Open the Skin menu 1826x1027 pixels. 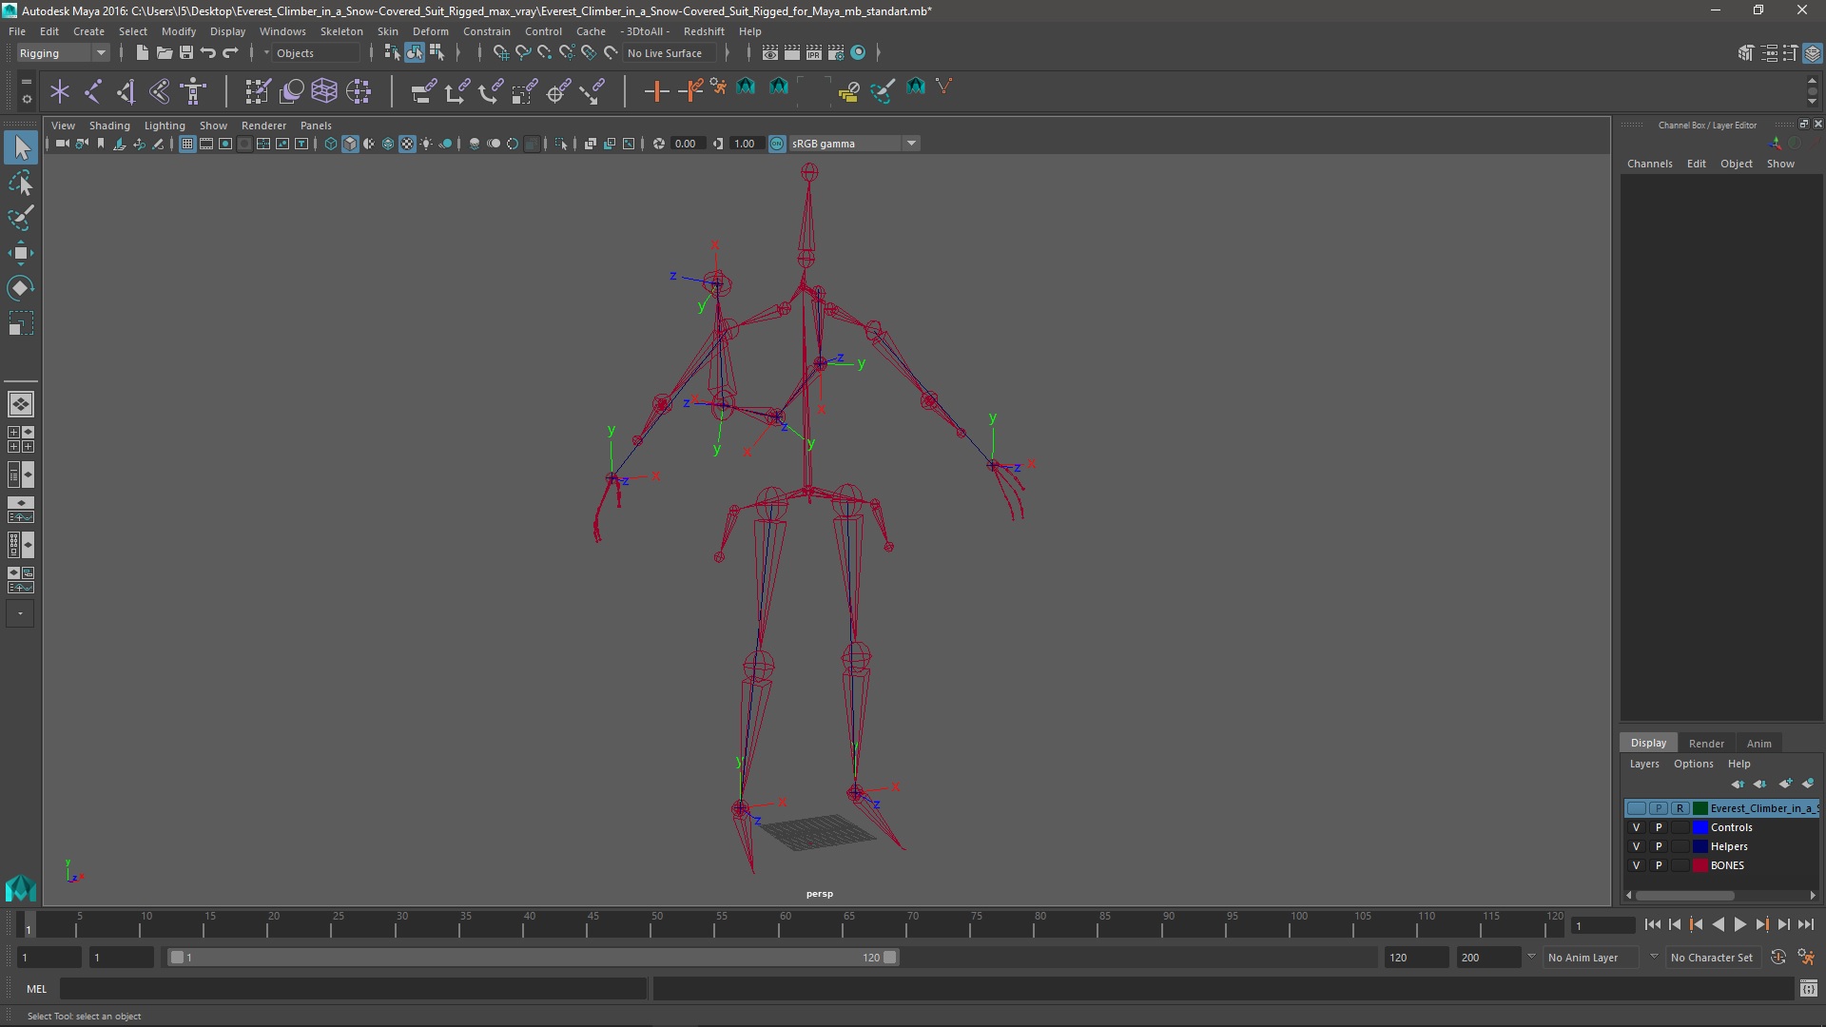pos(387,30)
